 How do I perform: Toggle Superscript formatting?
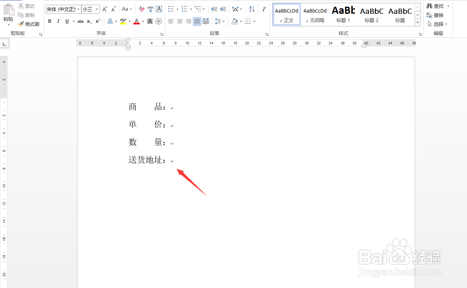tap(98, 21)
